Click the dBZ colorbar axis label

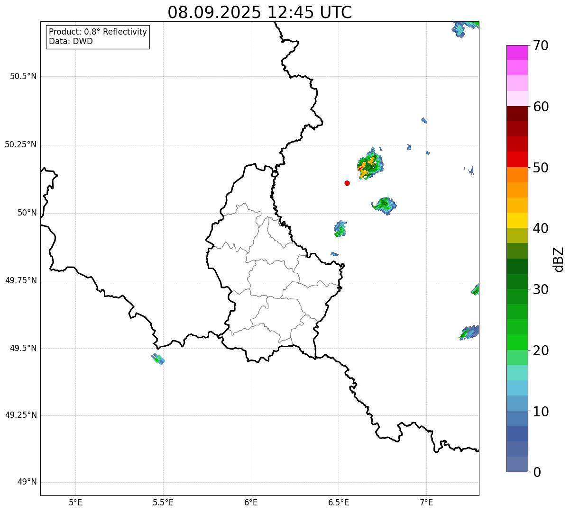(559, 259)
